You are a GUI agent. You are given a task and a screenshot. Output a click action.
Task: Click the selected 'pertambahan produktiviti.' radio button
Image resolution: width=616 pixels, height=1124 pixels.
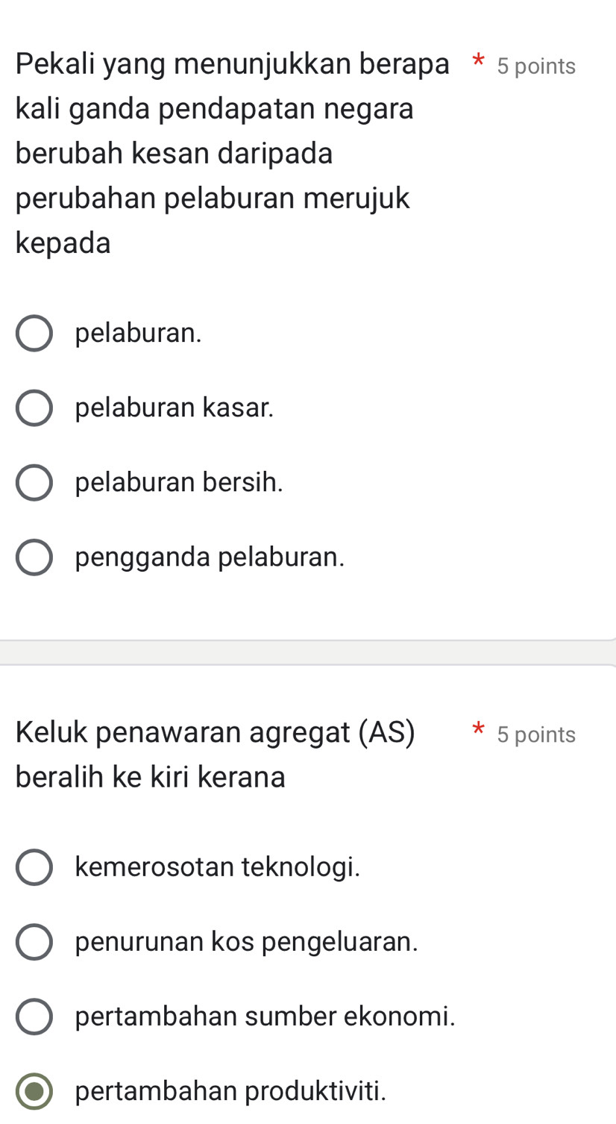(34, 1092)
